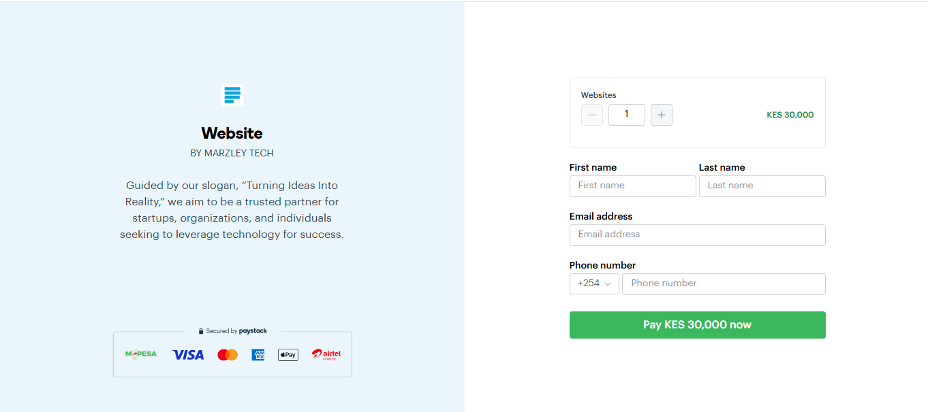Decrease Websites quantity with minus button

(591, 115)
